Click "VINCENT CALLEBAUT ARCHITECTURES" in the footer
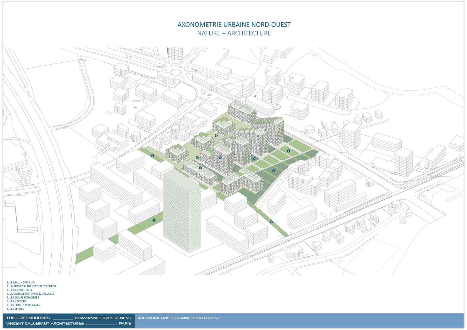Image resolution: width=467 pixels, height=330 pixels. pos(45,324)
